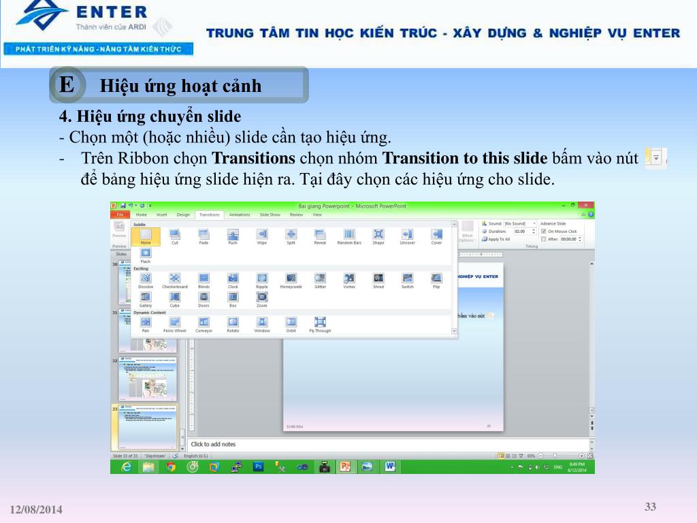Choose the Push transition
This screenshot has height=523, width=697.
pos(233,236)
